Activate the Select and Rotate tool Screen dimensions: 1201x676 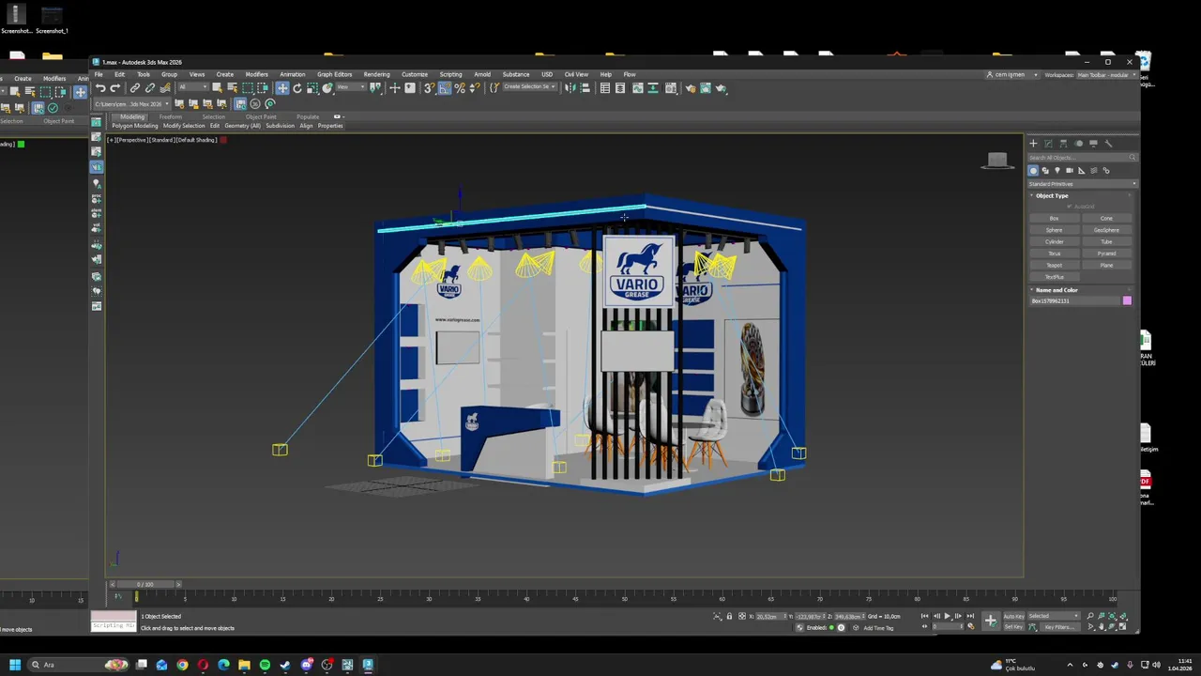click(x=297, y=88)
